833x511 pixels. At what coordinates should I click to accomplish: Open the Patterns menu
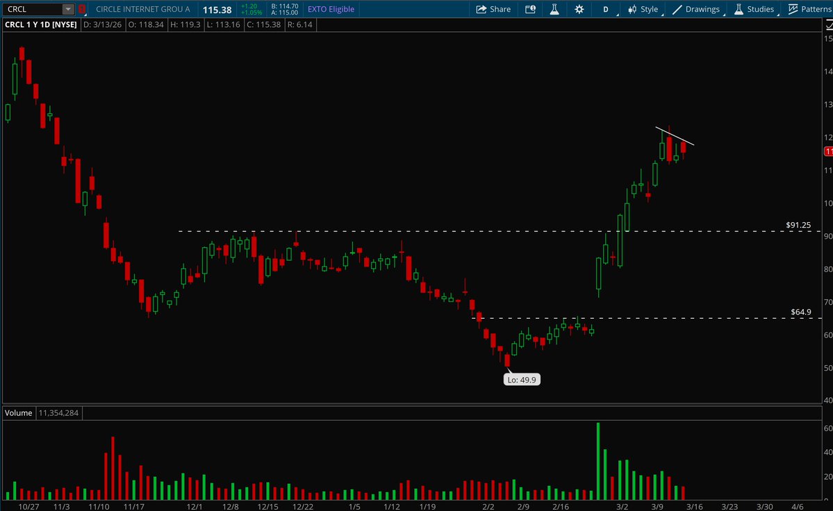point(811,9)
